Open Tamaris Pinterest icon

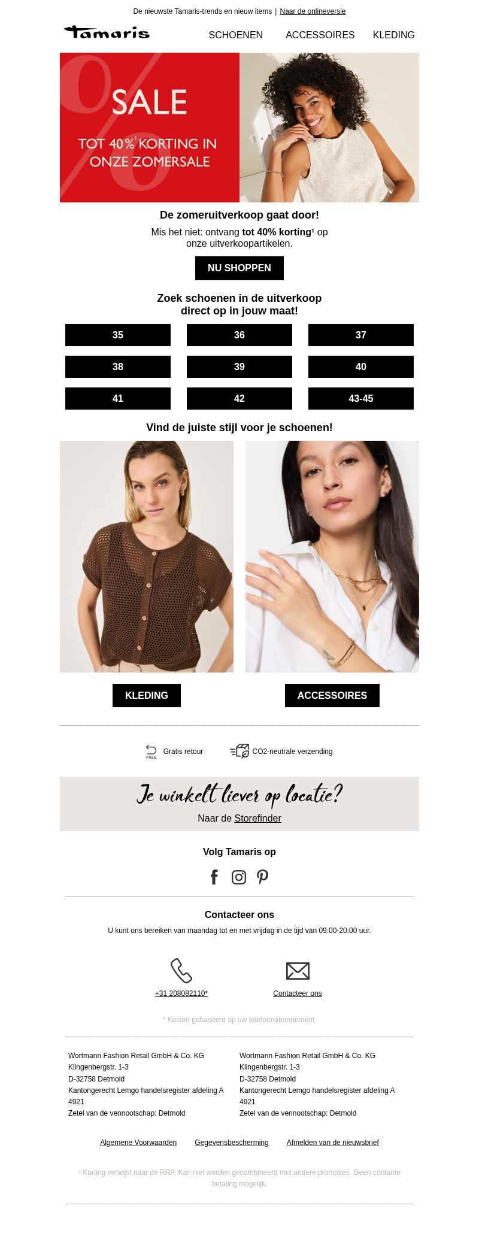(263, 877)
